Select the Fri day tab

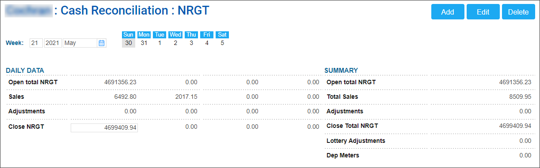coord(207,34)
